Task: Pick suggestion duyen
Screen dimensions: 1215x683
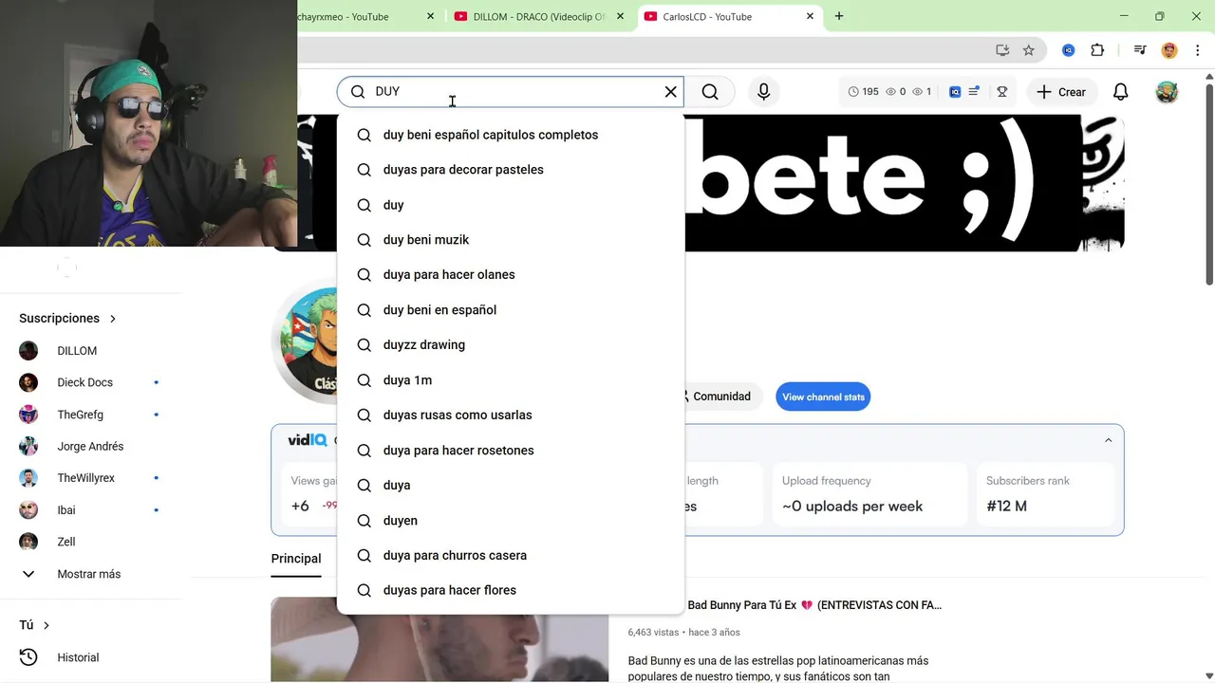Action: click(x=511, y=521)
